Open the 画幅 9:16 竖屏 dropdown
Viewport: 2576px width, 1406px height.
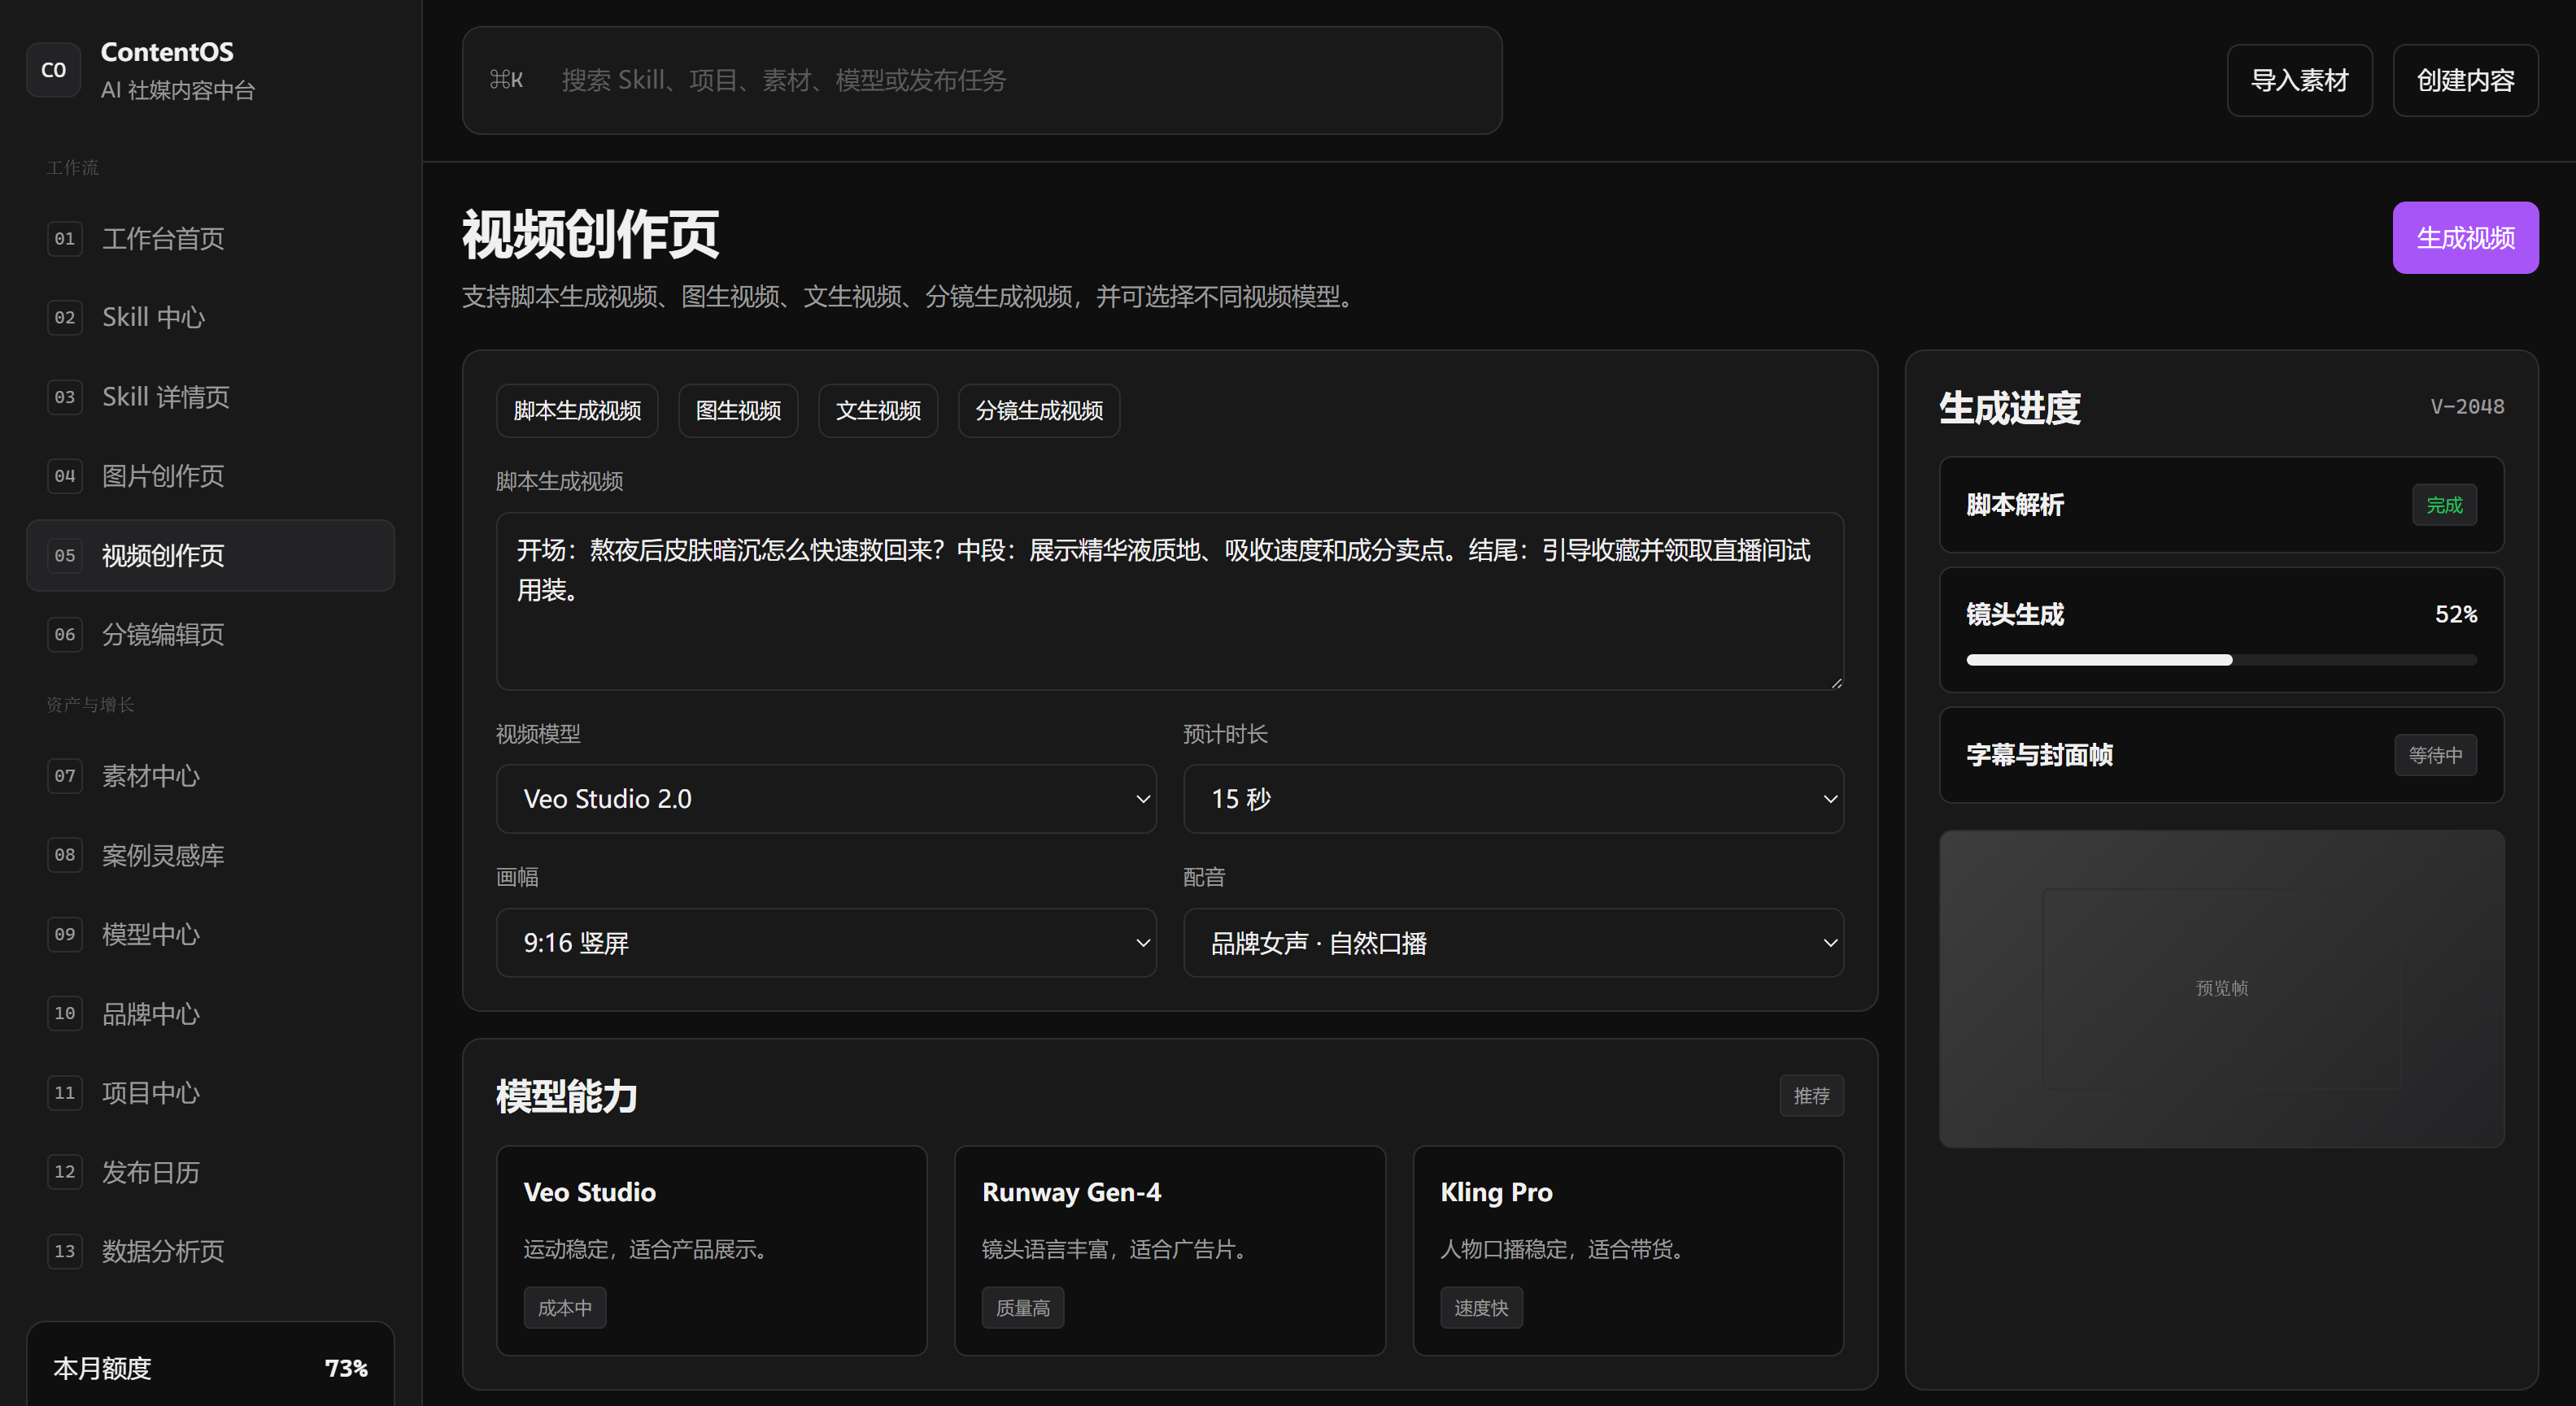tap(826, 942)
